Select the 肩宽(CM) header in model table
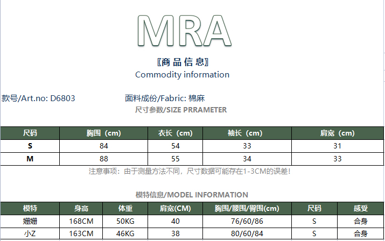The image size is (385, 241). (176, 209)
